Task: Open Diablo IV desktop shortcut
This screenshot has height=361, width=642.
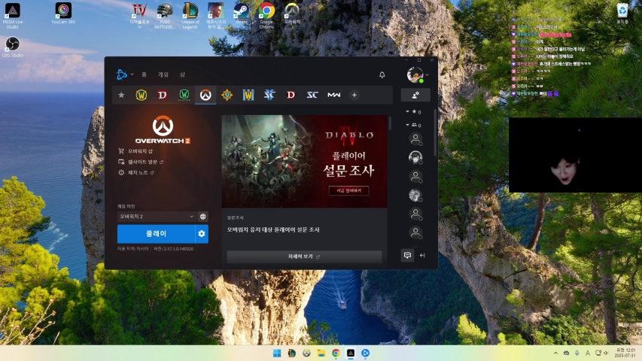Action: (x=139, y=15)
